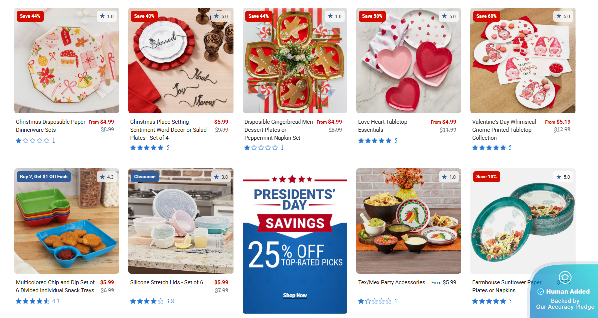
Task: Click the 4.3 star badge on Chip and Dip trays
Action: (107, 177)
